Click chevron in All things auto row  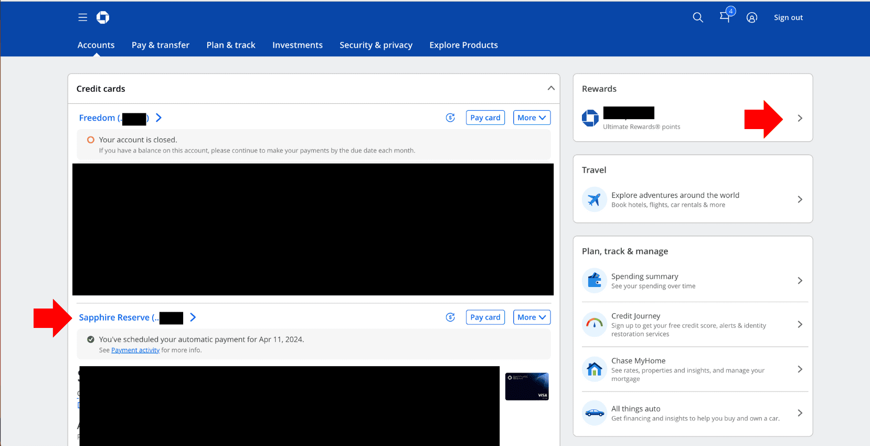[800, 413]
